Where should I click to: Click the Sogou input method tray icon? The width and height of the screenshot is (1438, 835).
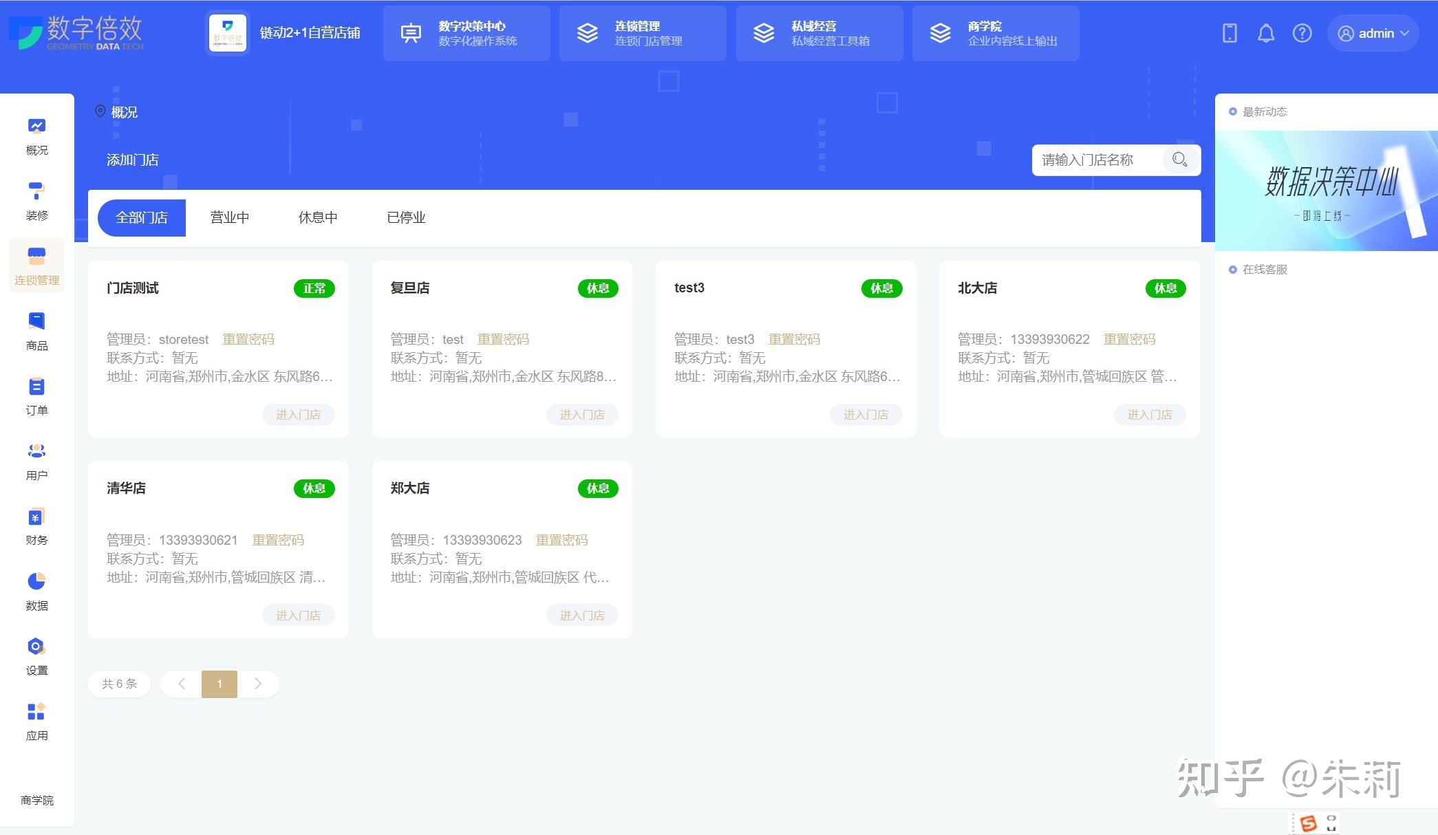point(1308,823)
